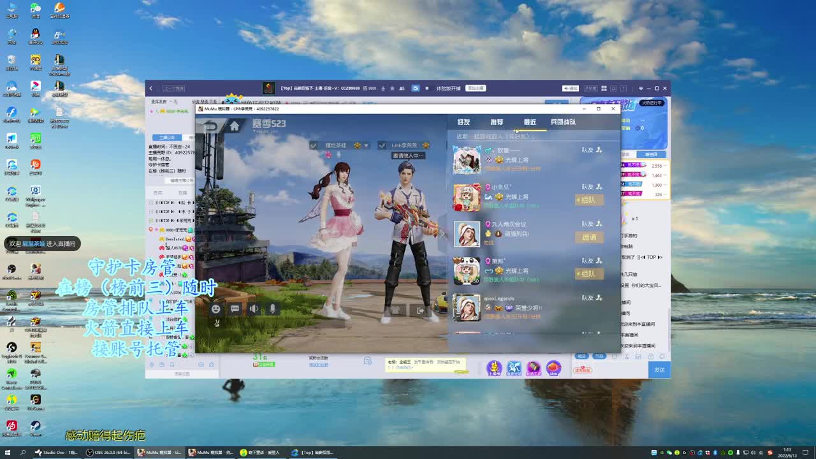Open the emoji face button
The height and width of the screenshot is (459, 816).
pos(216,309)
